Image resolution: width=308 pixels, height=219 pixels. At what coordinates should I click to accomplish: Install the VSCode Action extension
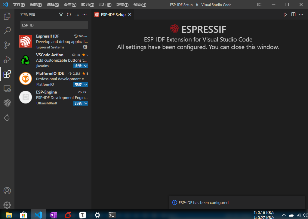point(78,66)
